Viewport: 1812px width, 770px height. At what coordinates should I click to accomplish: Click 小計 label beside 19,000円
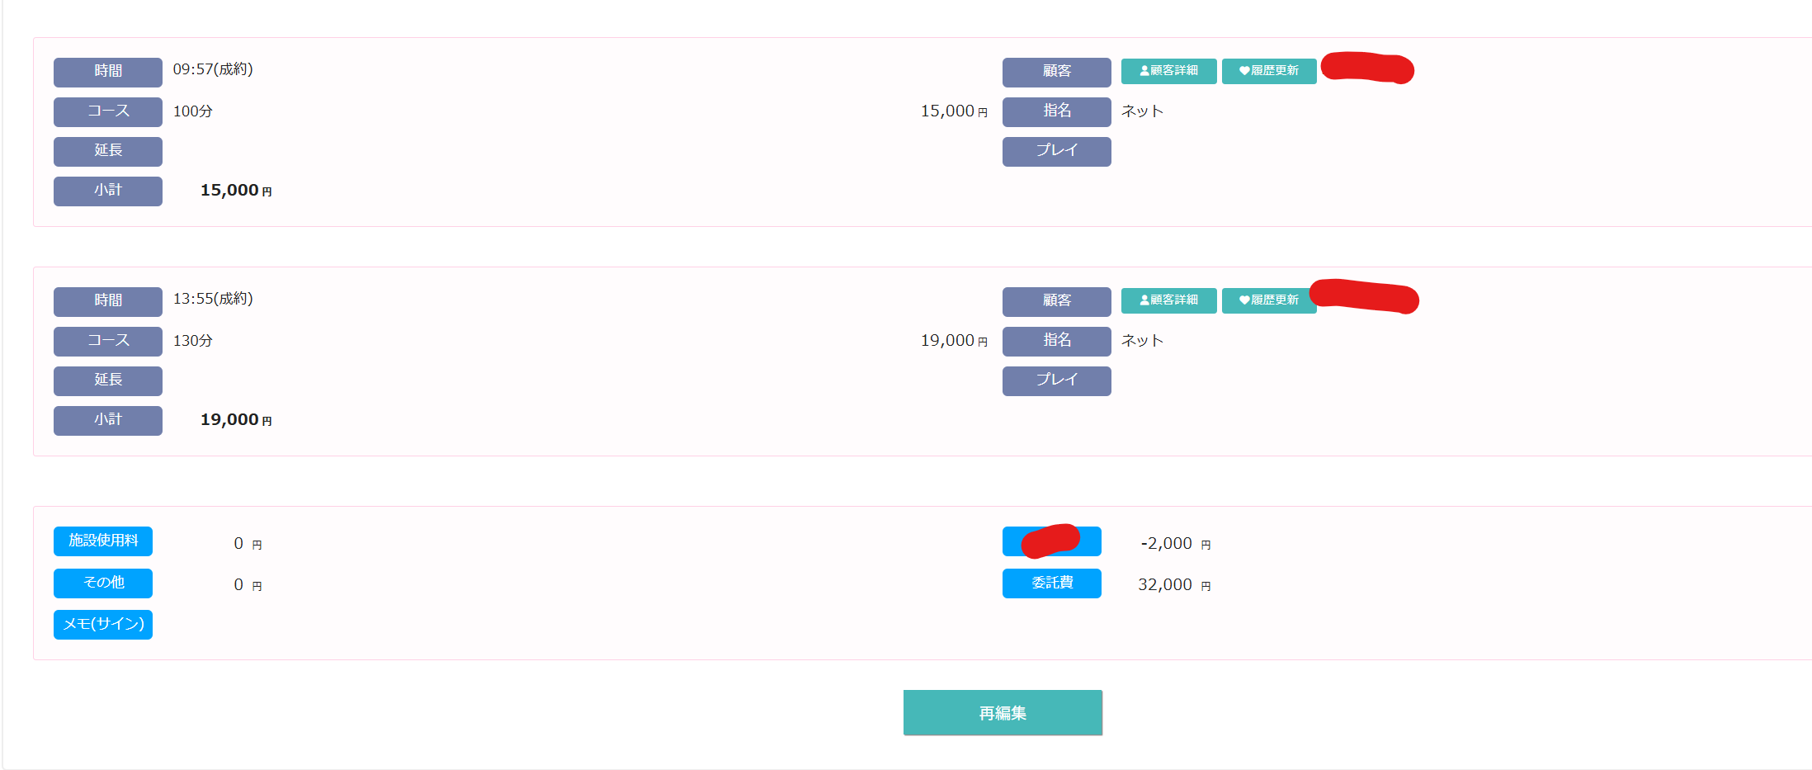(108, 420)
